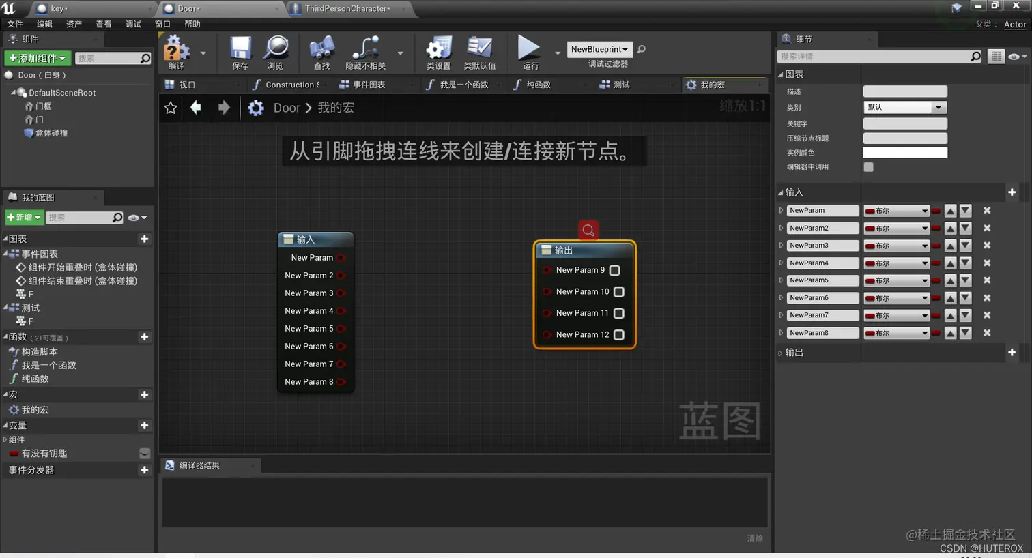Viewport: 1032px width, 558px height.
Task: Add new input parameter with plus beside 输入
Action: point(1012,192)
